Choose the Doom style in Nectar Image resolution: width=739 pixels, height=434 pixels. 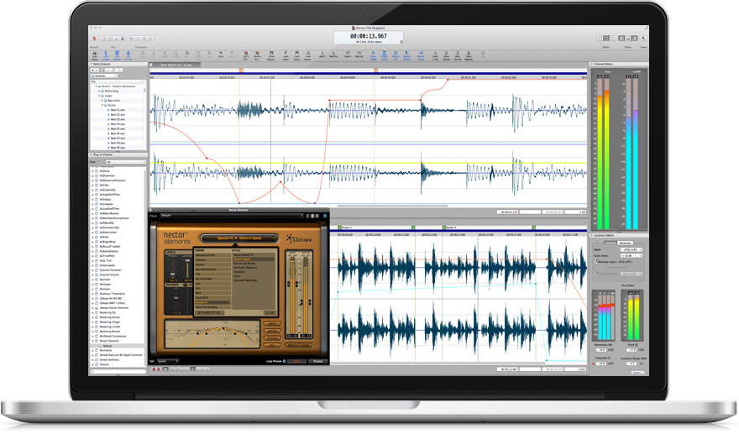237,276
